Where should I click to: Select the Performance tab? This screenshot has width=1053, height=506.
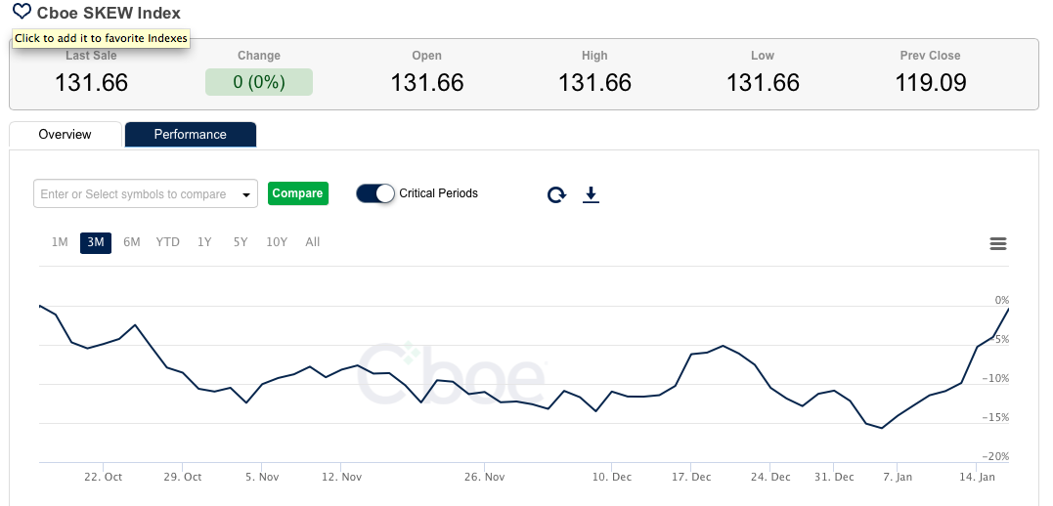pyautogui.click(x=190, y=135)
